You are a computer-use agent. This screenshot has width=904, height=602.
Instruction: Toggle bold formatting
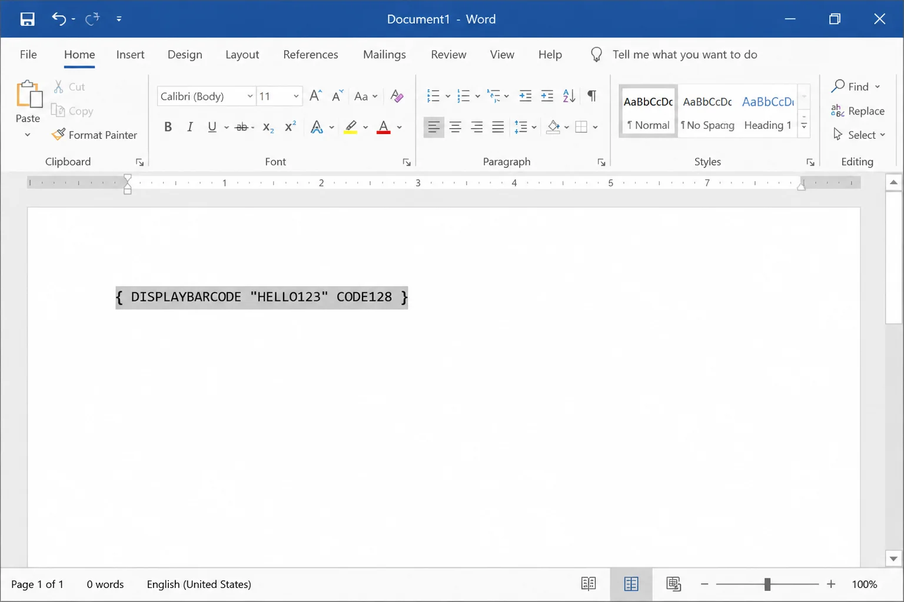(x=168, y=127)
